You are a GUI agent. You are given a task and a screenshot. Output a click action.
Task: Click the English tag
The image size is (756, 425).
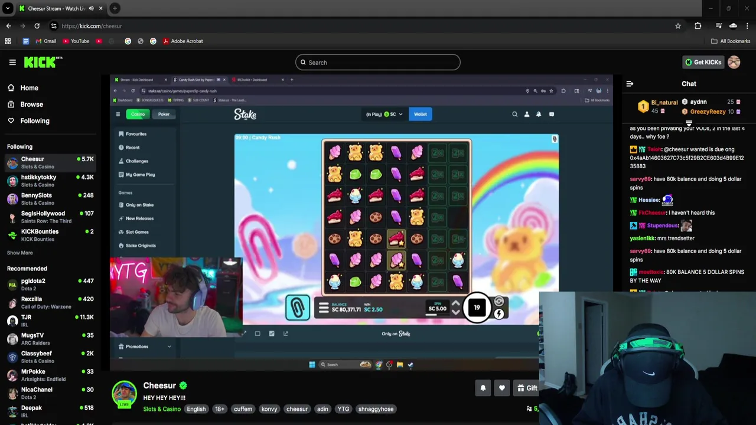pos(196,409)
